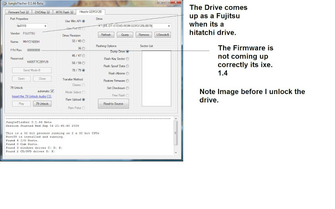Click the Read to Source button
This screenshot has width=335, height=209.
coord(113,104)
